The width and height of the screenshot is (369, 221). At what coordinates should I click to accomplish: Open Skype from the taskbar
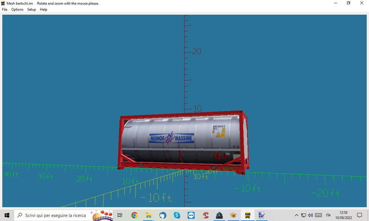point(177,215)
